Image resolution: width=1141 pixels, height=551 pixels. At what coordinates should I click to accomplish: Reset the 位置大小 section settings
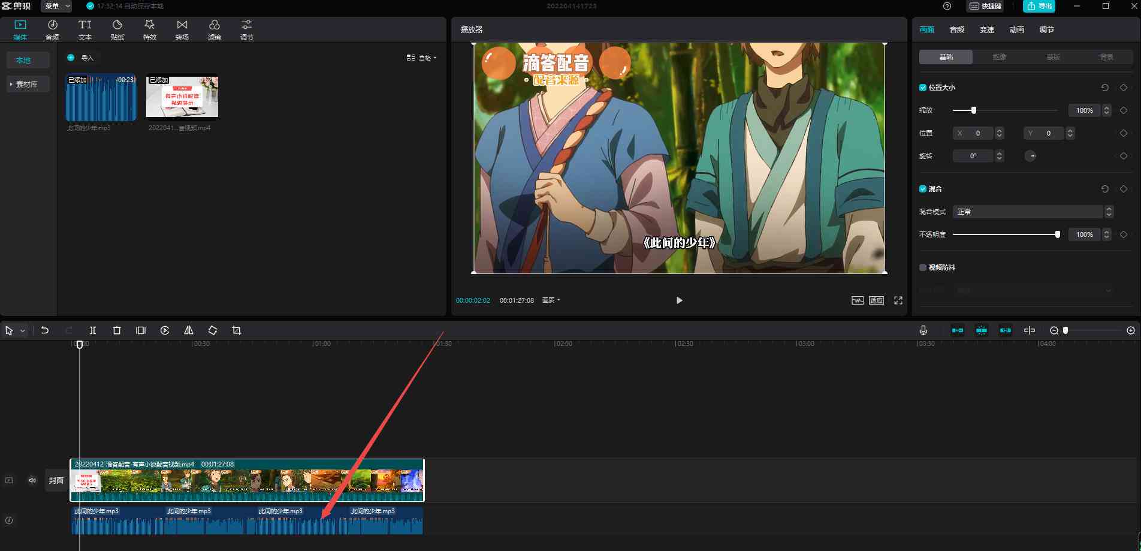point(1105,88)
